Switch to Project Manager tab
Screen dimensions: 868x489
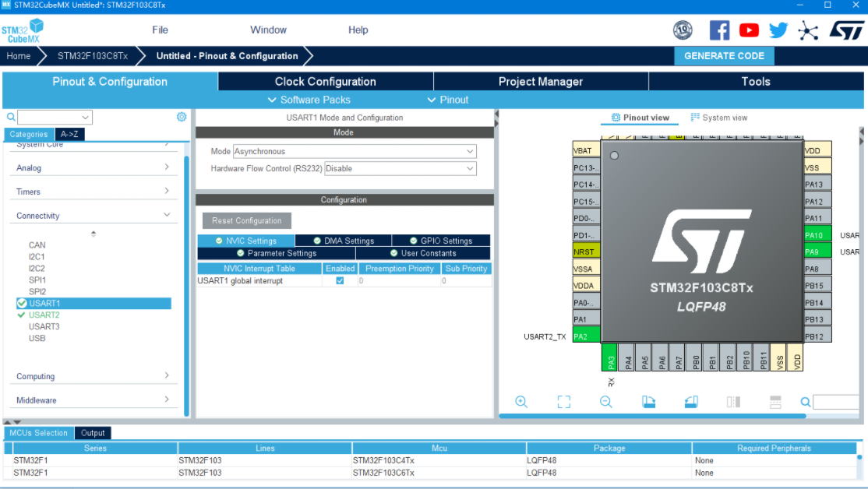pos(541,81)
